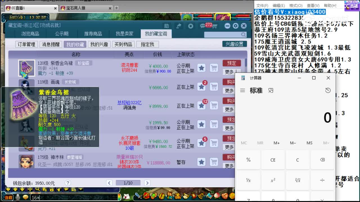Add 紫香金乌裙 listing to cart
This screenshot has height=202, width=360.
pyautogui.click(x=214, y=68)
